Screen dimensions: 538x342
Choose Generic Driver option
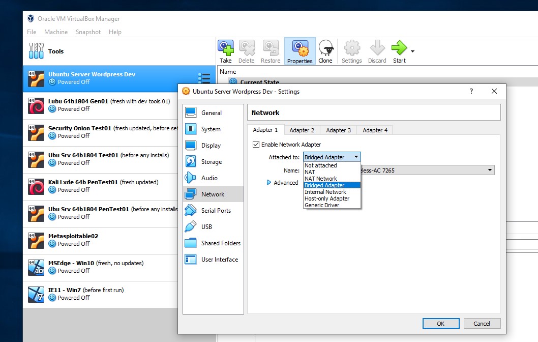(x=332, y=205)
